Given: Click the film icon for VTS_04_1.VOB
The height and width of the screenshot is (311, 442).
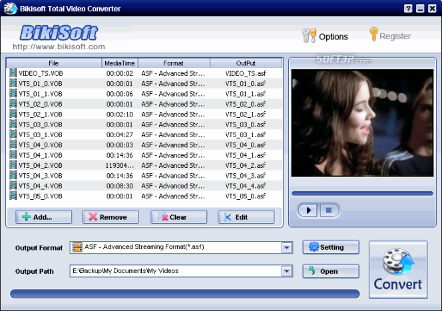Looking at the screenshot, I should [13, 155].
